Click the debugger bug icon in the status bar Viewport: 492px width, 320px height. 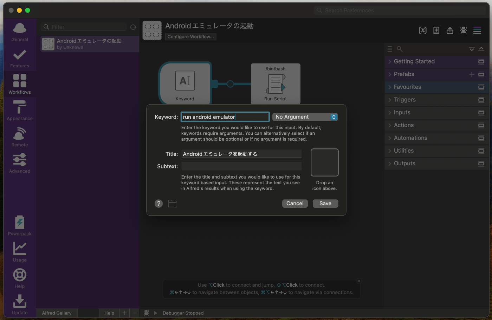coord(146,313)
